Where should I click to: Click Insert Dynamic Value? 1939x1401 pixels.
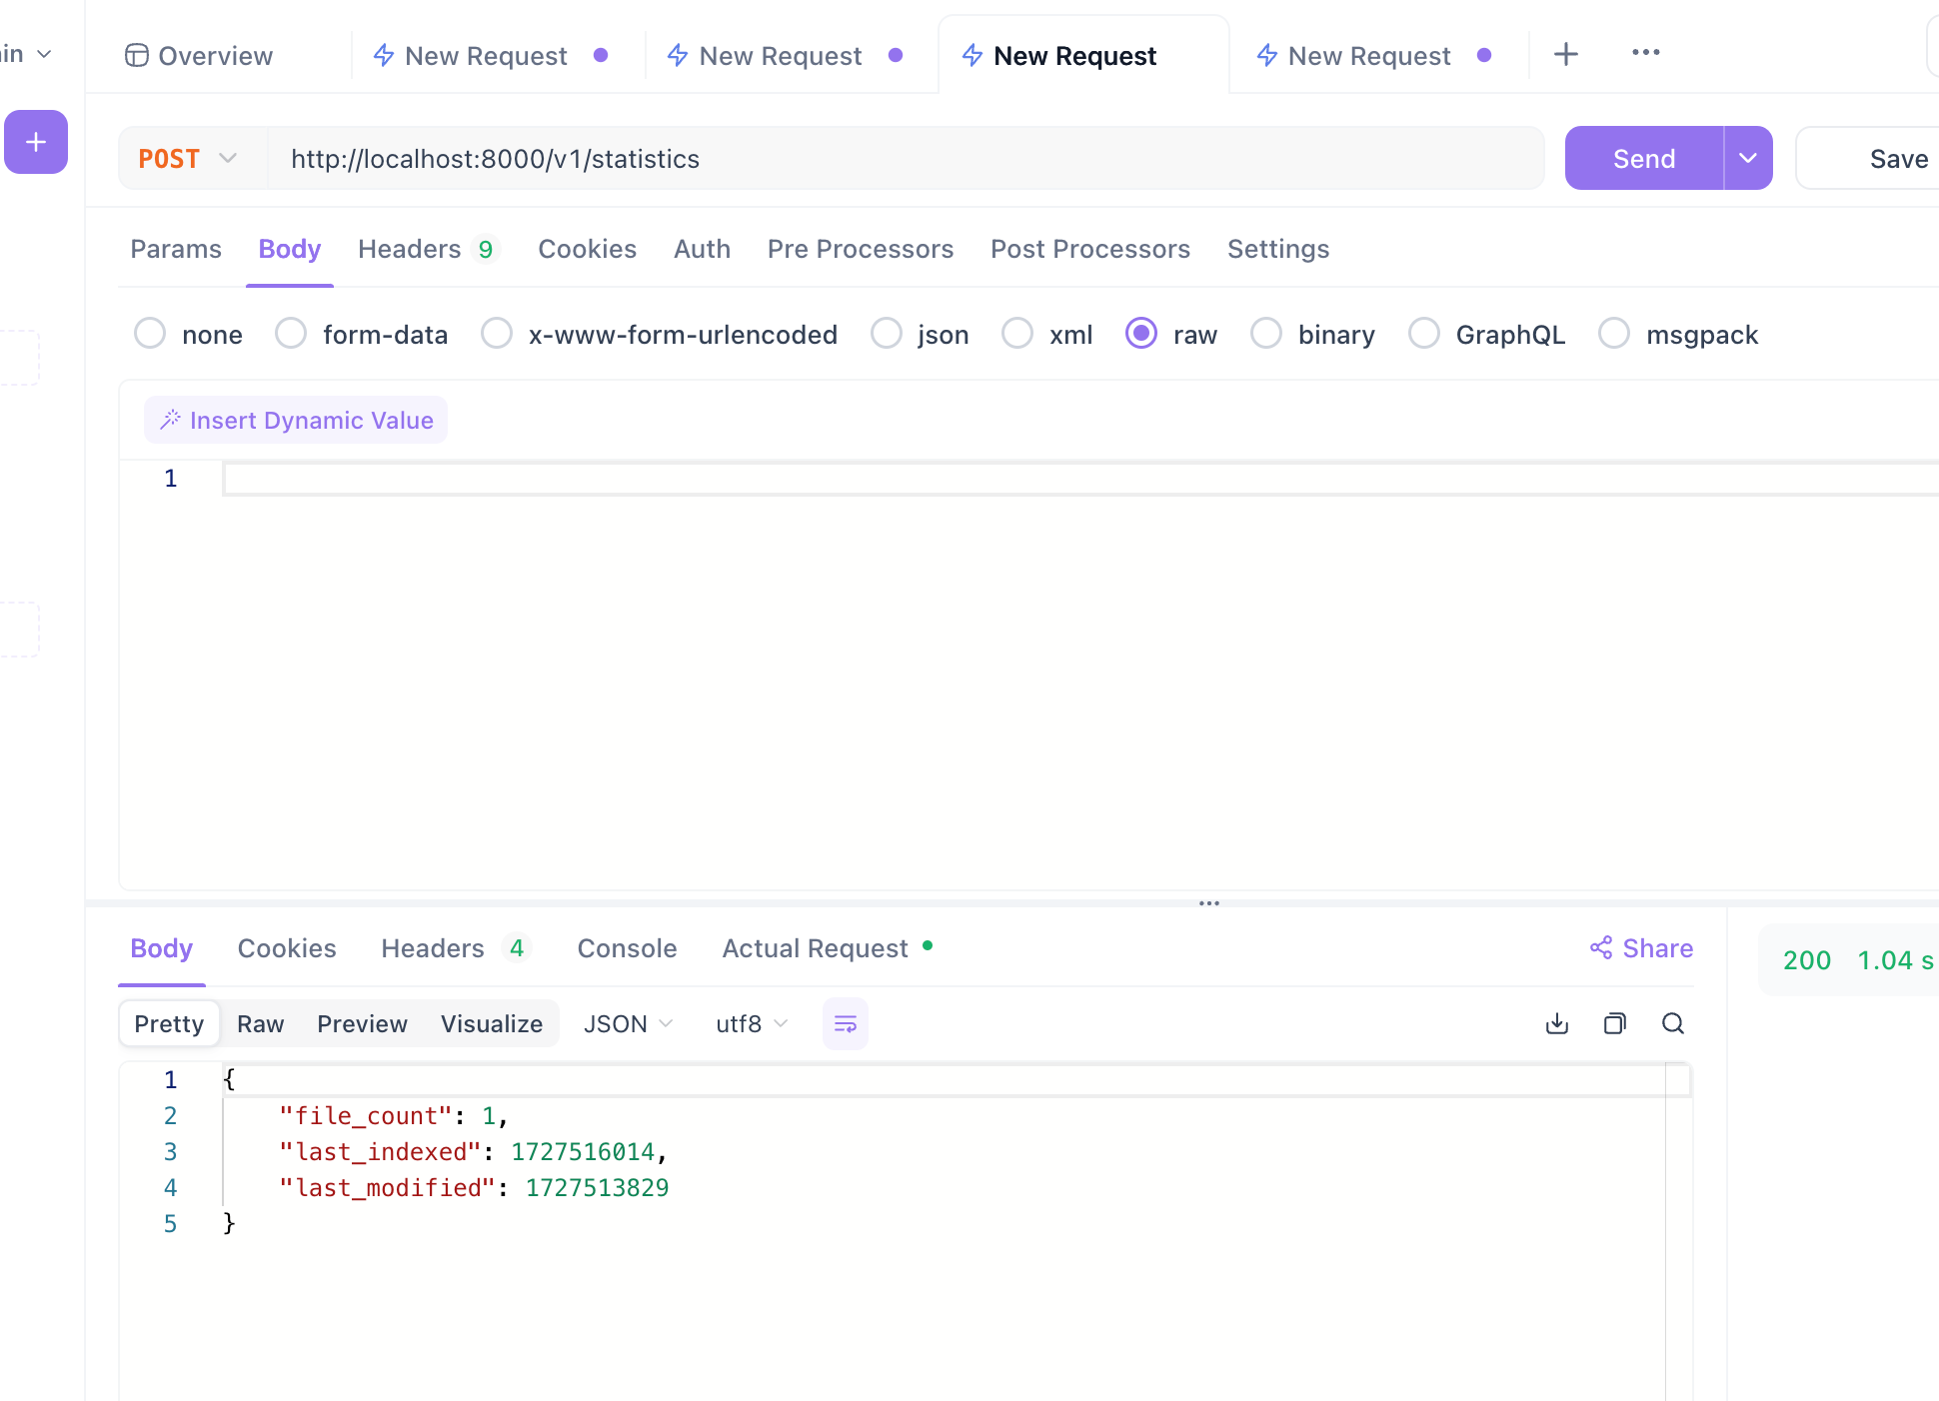[296, 421]
